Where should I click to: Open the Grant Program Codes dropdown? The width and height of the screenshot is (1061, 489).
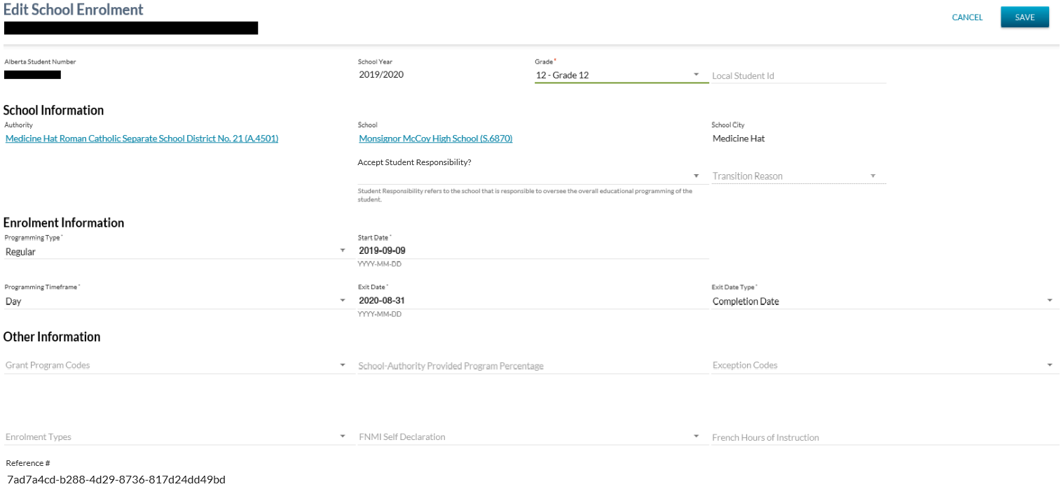coord(175,365)
